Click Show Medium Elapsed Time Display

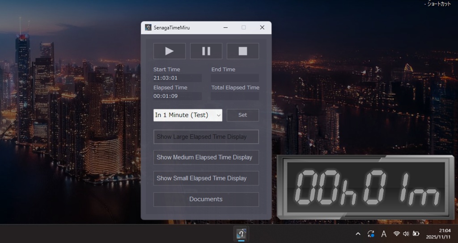(x=206, y=158)
